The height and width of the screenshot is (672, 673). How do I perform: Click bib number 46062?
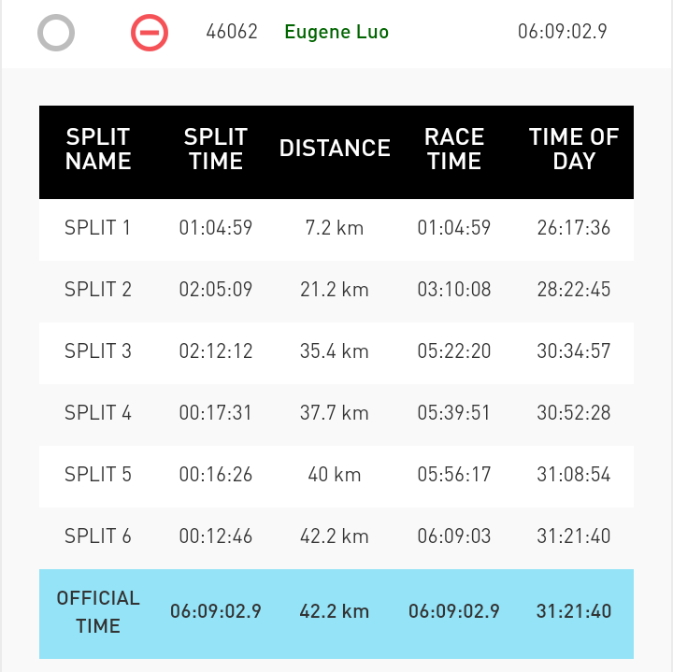(232, 32)
